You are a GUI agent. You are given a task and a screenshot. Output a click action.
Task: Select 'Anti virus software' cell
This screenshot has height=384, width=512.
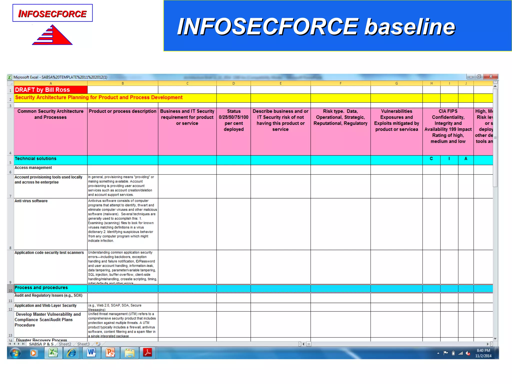pyautogui.click(x=51, y=224)
